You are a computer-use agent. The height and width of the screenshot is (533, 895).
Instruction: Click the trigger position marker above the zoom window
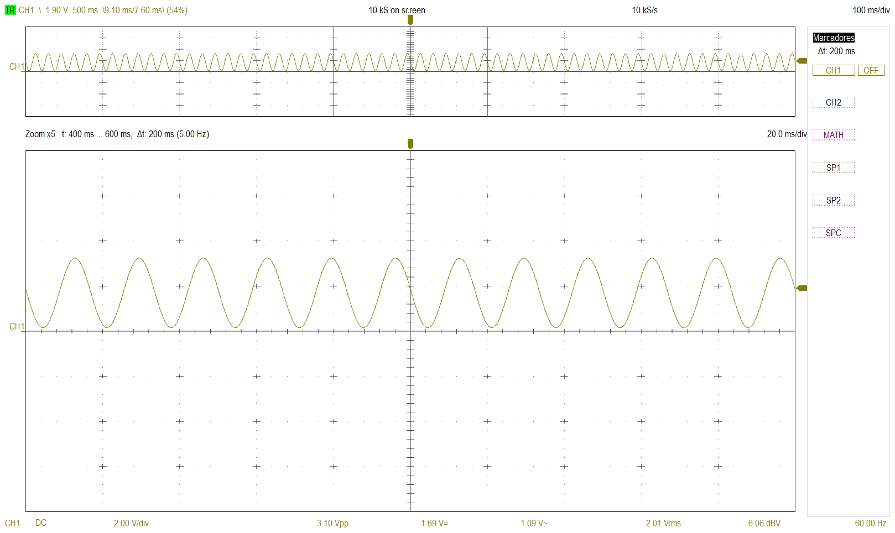click(x=410, y=144)
